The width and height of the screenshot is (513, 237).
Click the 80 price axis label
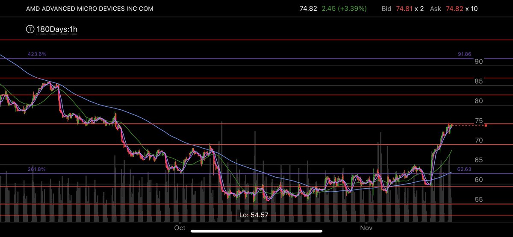tap(479, 101)
